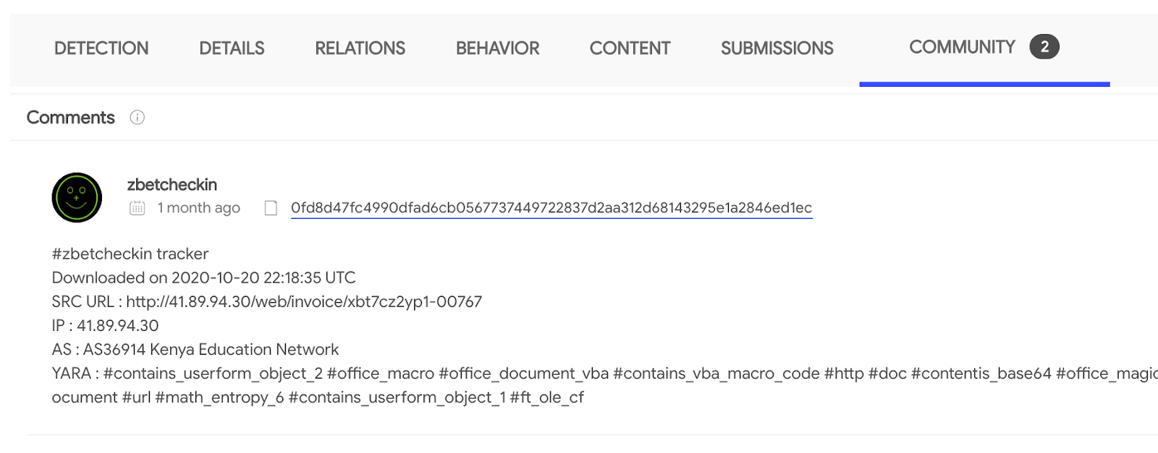Open the file hash link 0fd8d47fc...
The image size is (1158, 453).
551,208
